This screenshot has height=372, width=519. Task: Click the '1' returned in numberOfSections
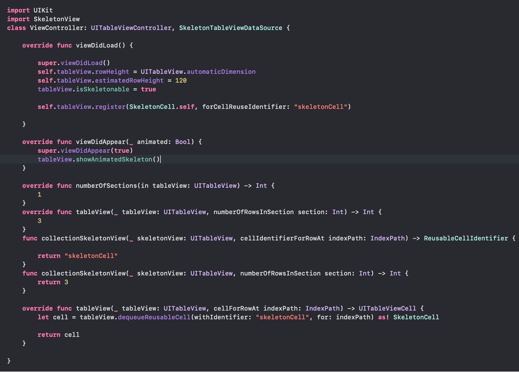[39, 194]
